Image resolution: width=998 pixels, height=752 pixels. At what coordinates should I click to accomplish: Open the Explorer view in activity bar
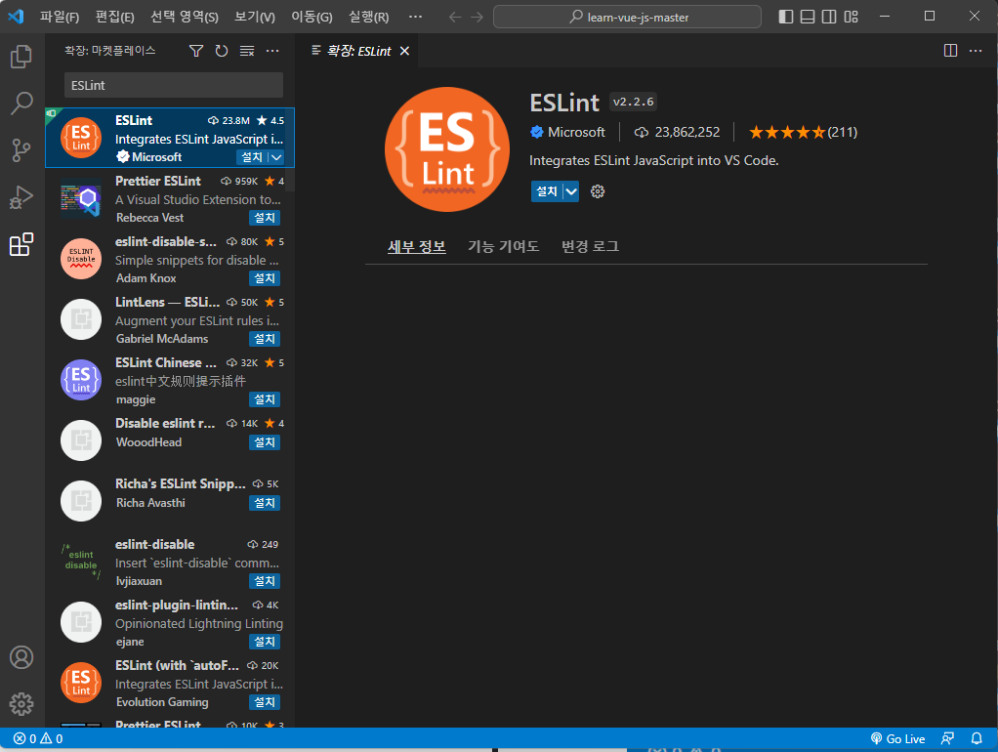[x=21, y=57]
